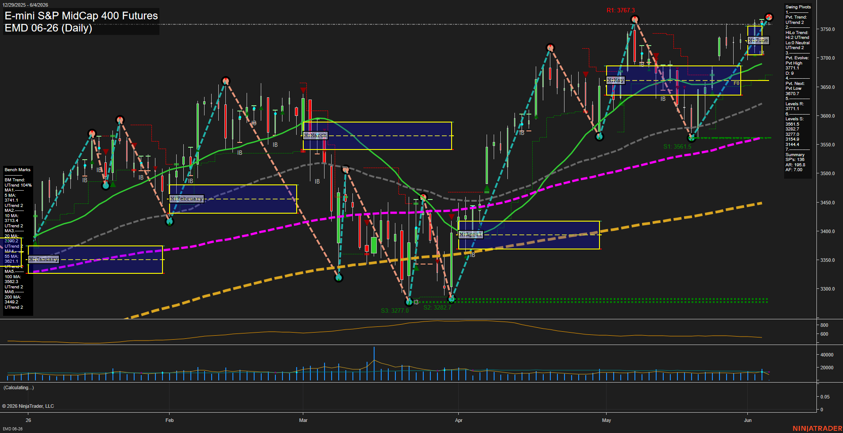Image resolution: width=843 pixels, height=433 pixels.
Task: Click the AF: 7.00 summary value
Action: coord(794,170)
